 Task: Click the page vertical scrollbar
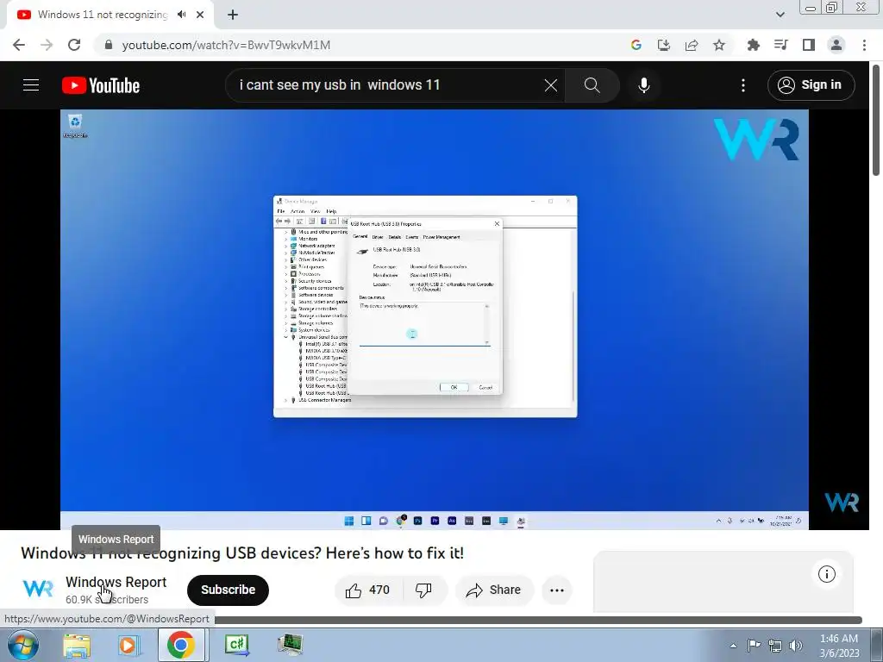(x=876, y=119)
